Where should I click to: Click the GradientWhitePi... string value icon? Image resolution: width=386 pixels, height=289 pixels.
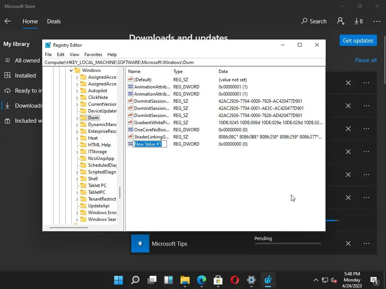[130, 122]
